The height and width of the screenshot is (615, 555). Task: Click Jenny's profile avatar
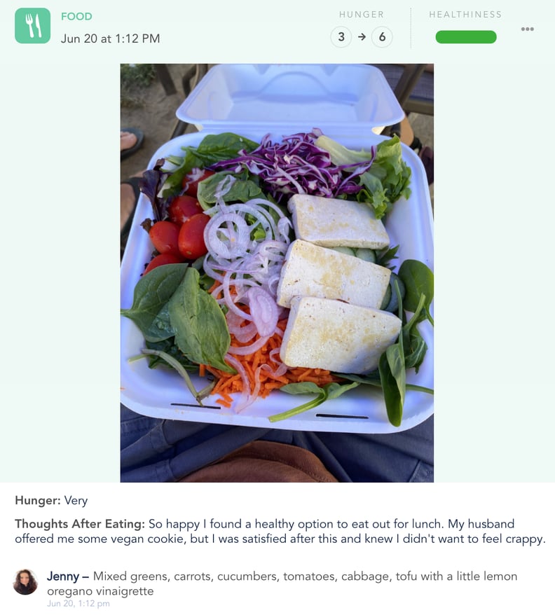[25, 582]
